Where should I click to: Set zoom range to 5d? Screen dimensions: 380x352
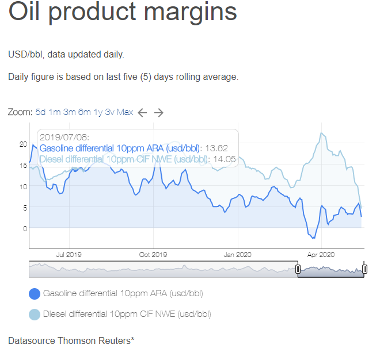point(40,112)
